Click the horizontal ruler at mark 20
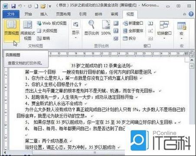The width and height of the screenshot is (196, 156). [101, 54]
